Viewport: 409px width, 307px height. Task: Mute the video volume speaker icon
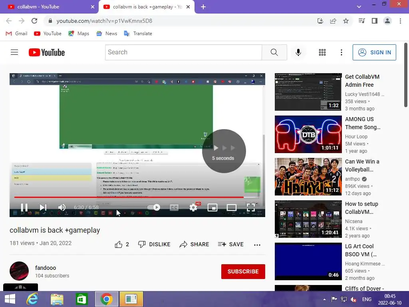62,207
